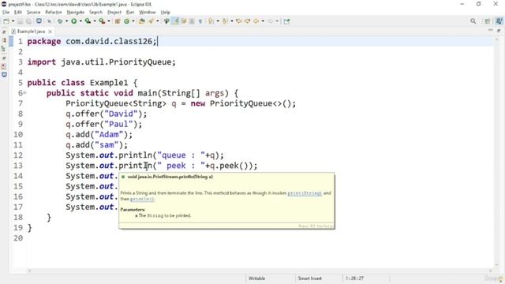Expand the New Java Class dropdown arrow

[x=133, y=21]
